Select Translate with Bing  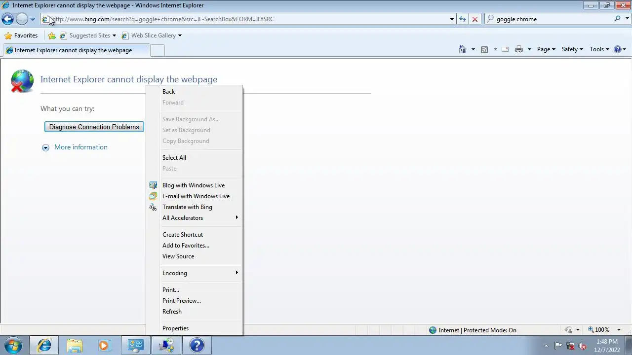(194, 207)
